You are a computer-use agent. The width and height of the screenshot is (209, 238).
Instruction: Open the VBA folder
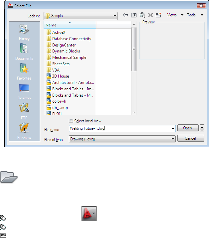pyautogui.click(x=53, y=70)
